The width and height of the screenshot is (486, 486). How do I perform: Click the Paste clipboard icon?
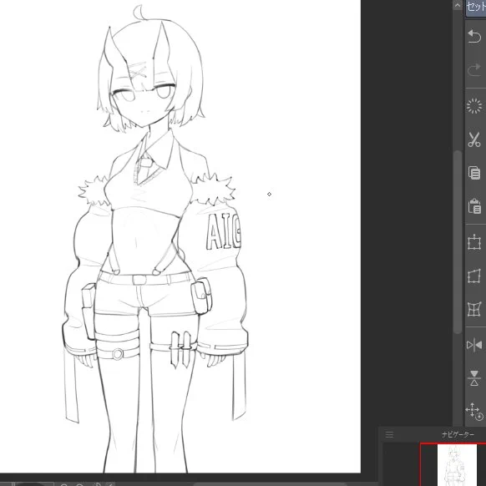[x=474, y=206]
